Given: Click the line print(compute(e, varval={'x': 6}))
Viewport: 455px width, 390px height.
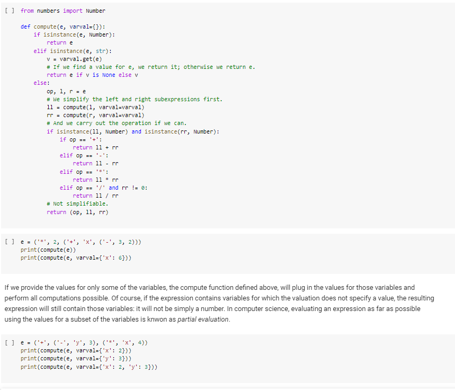Looking at the screenshot, I should (x=76, y=258).
